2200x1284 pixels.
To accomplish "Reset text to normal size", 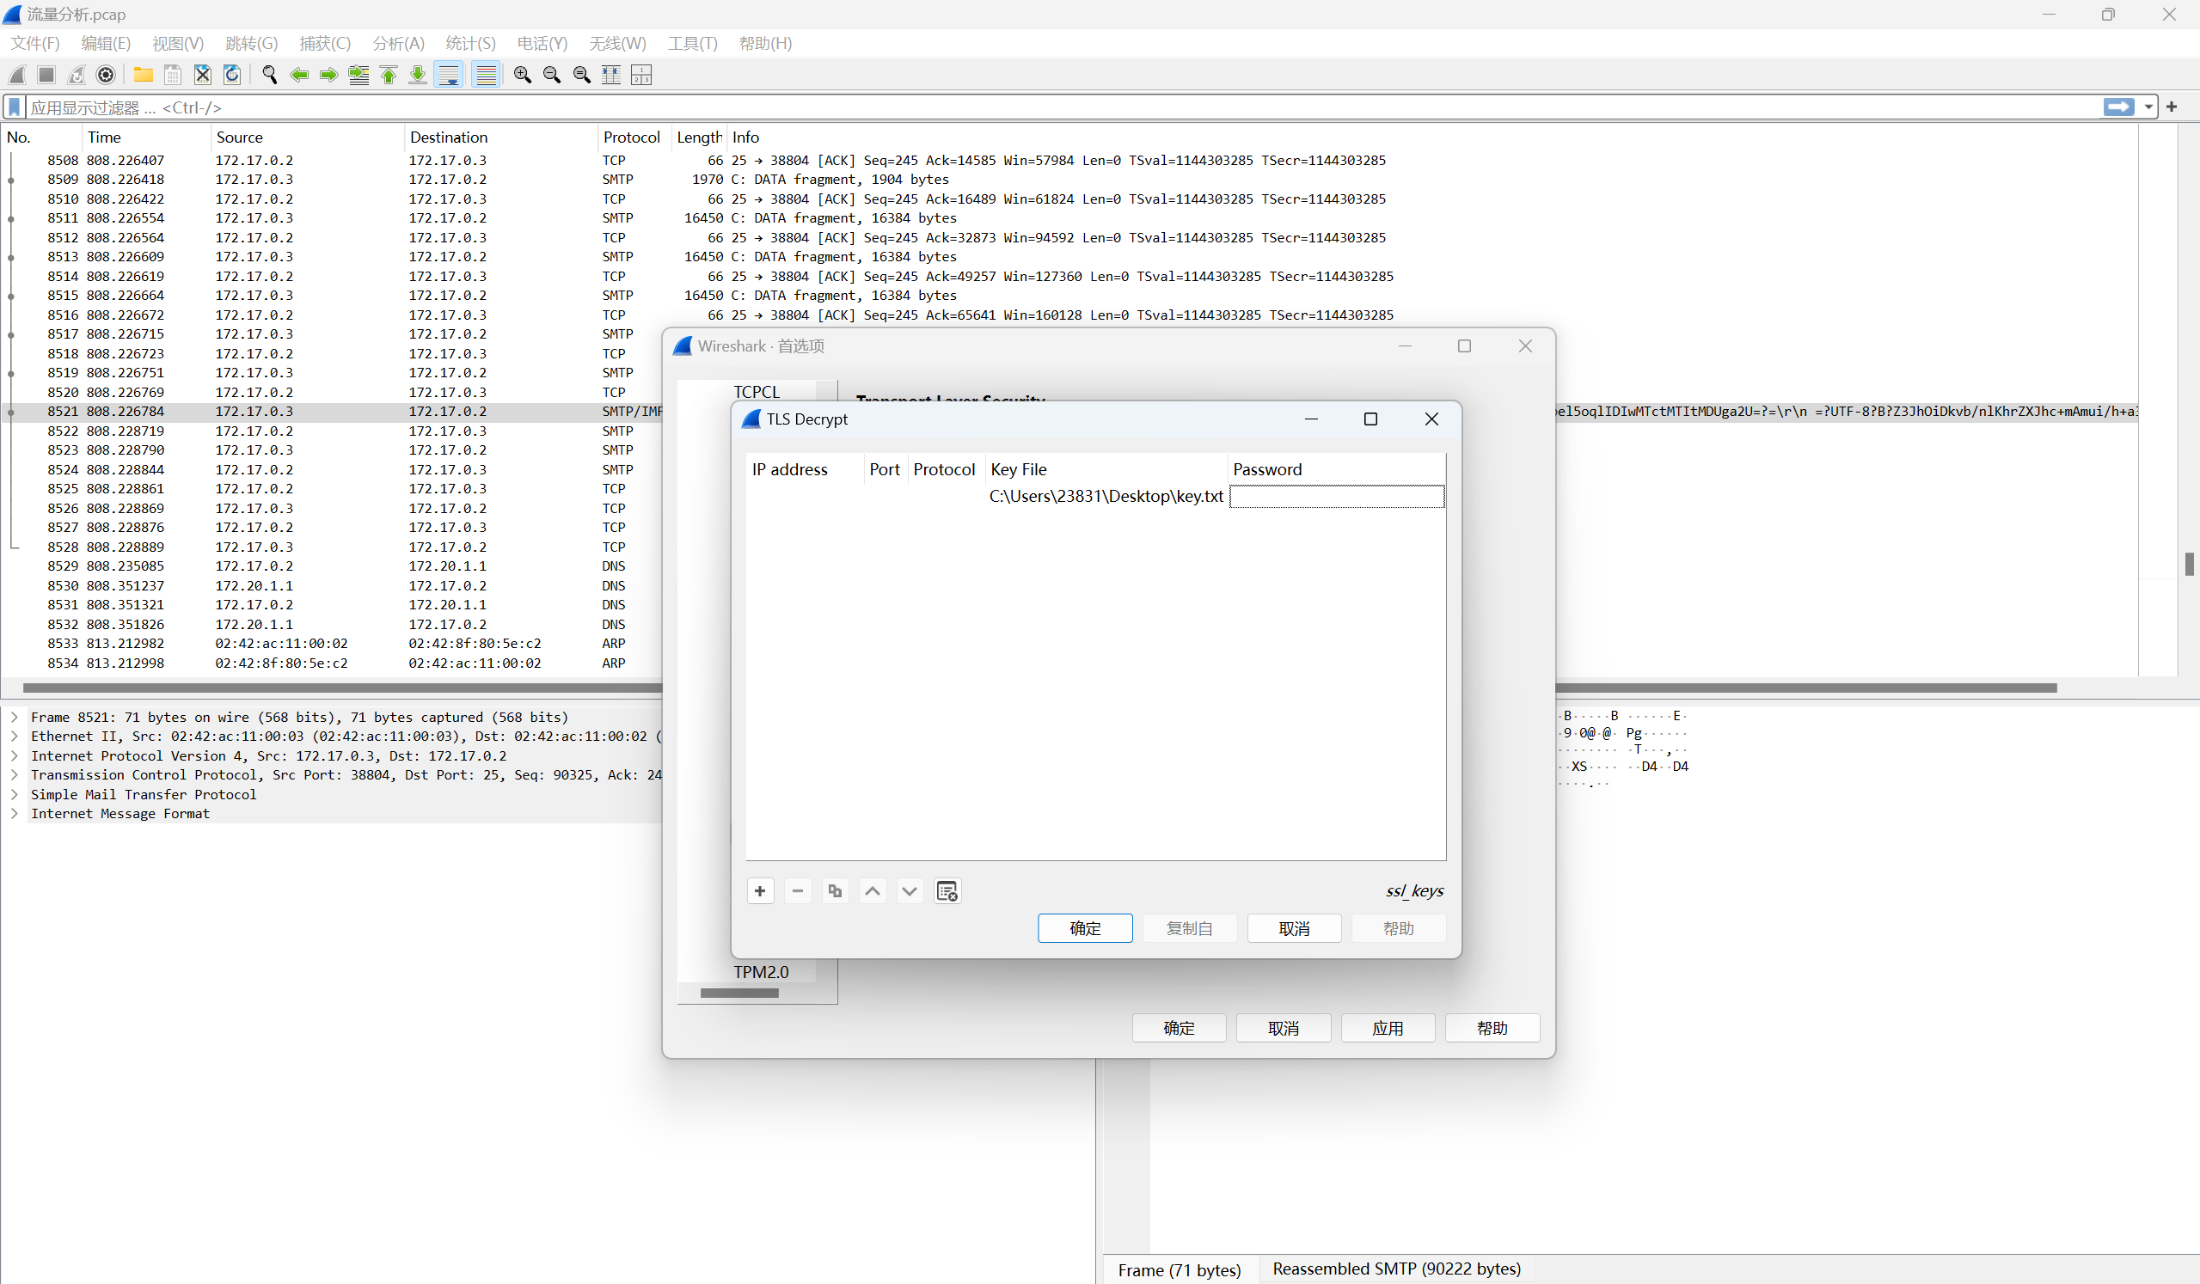I will [x=581, y=75].
